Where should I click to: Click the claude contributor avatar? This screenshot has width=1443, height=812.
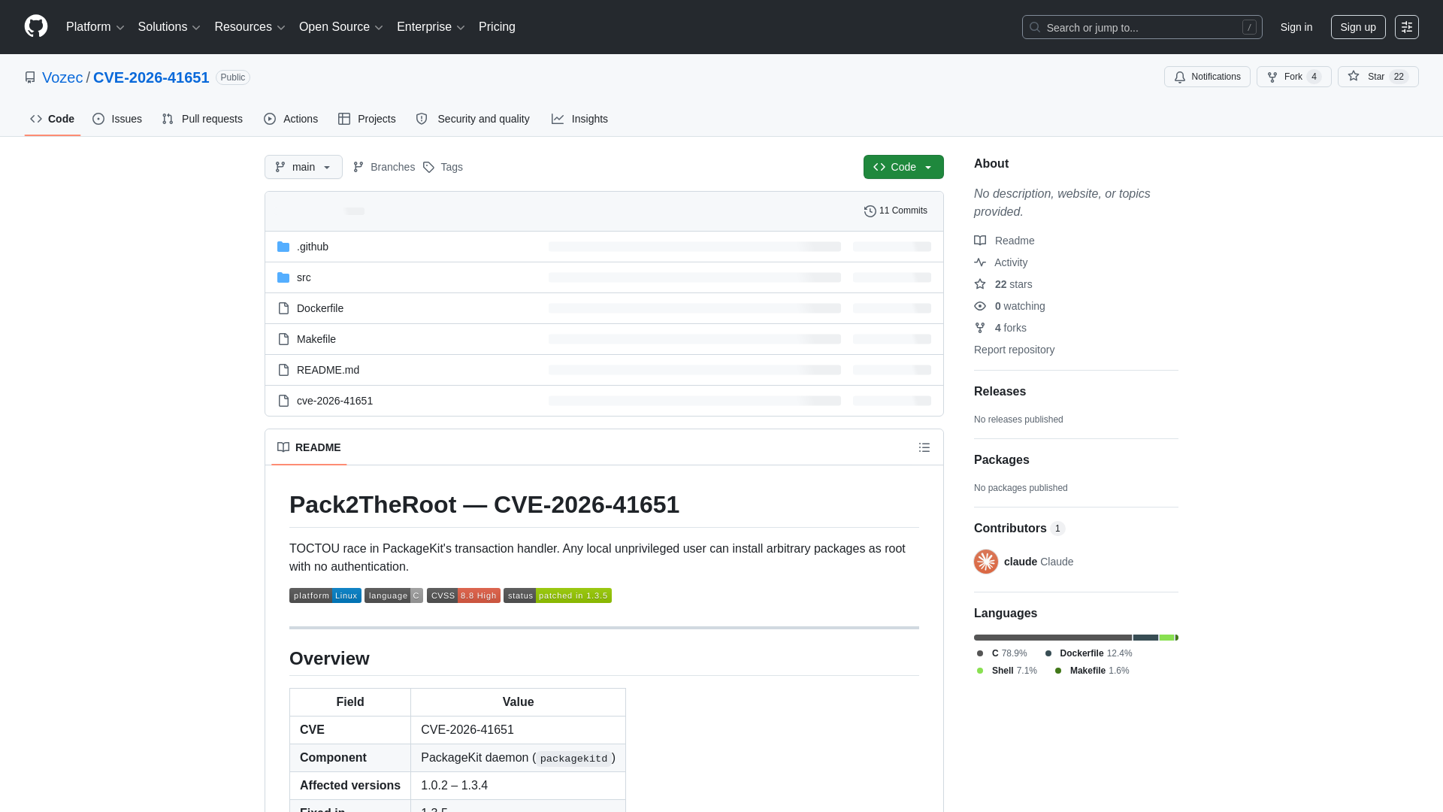coord(986,562)
